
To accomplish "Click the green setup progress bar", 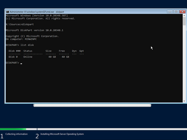I will [13, 129].
